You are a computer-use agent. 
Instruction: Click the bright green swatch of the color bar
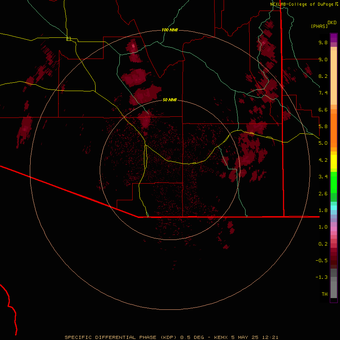(x=334, y=182)
